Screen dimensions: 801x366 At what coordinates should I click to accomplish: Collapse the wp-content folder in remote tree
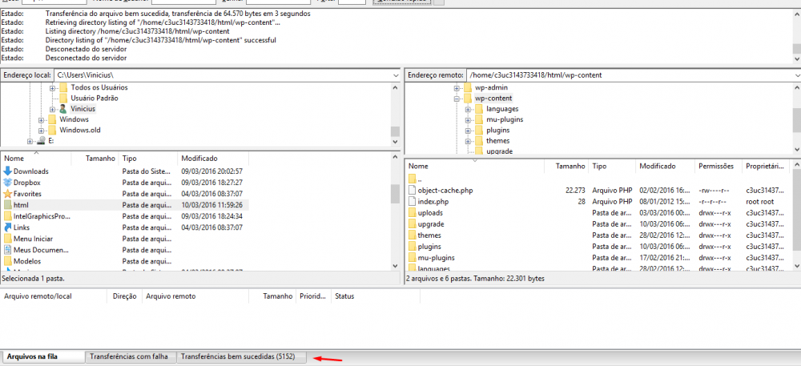coord(457,99)
